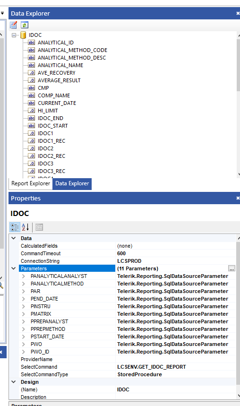The height and width of the screenshot is (406, 240).
Task: Select the IDOC3 field
Action: [45, 164]
